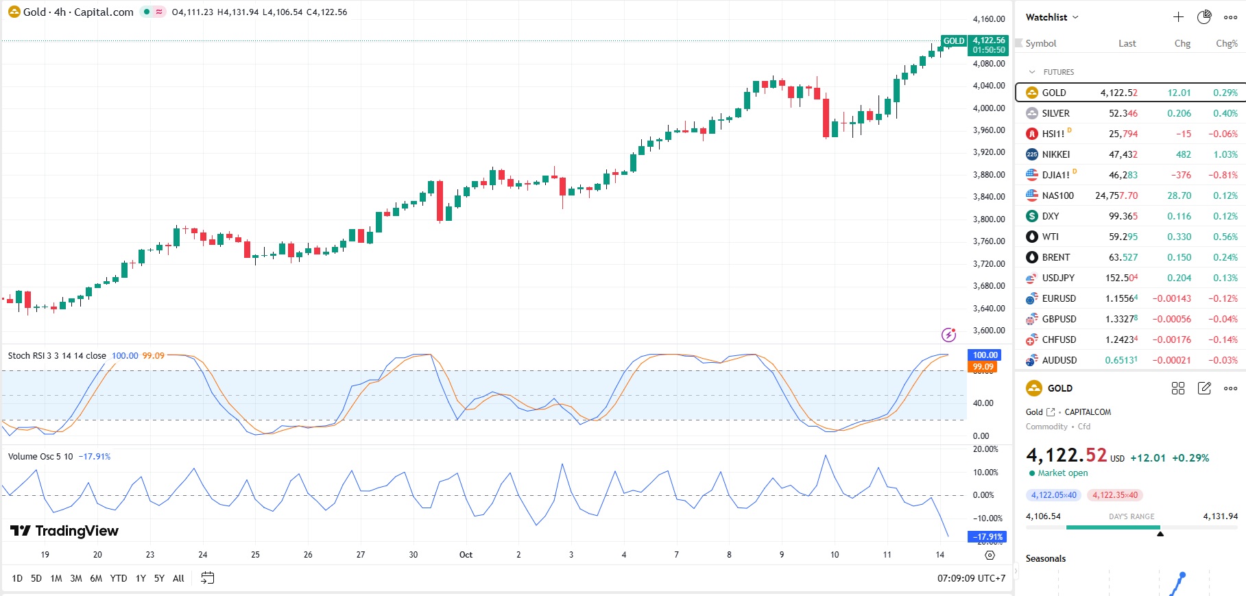Click the Day's Range marker slider

tap(1160, 533)
